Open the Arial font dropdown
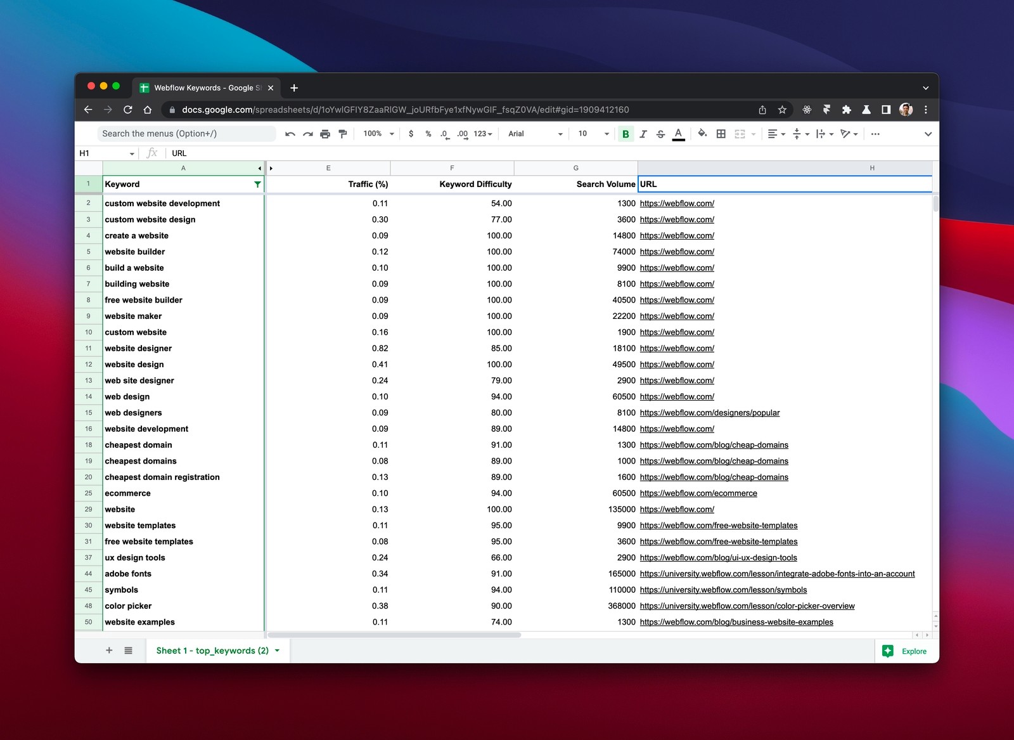 pos(535,134)
